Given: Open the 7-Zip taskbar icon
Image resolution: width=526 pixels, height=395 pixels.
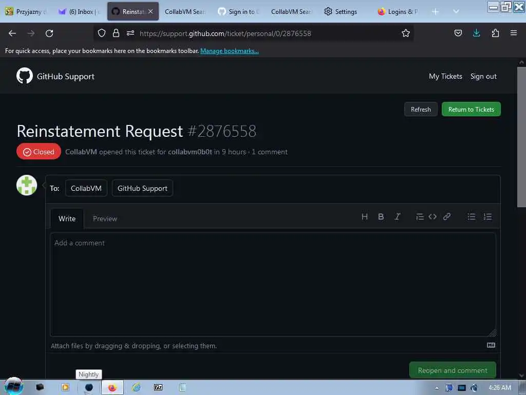Looking at the screenshot, I should pyautogui.click(x=158, y=387).
